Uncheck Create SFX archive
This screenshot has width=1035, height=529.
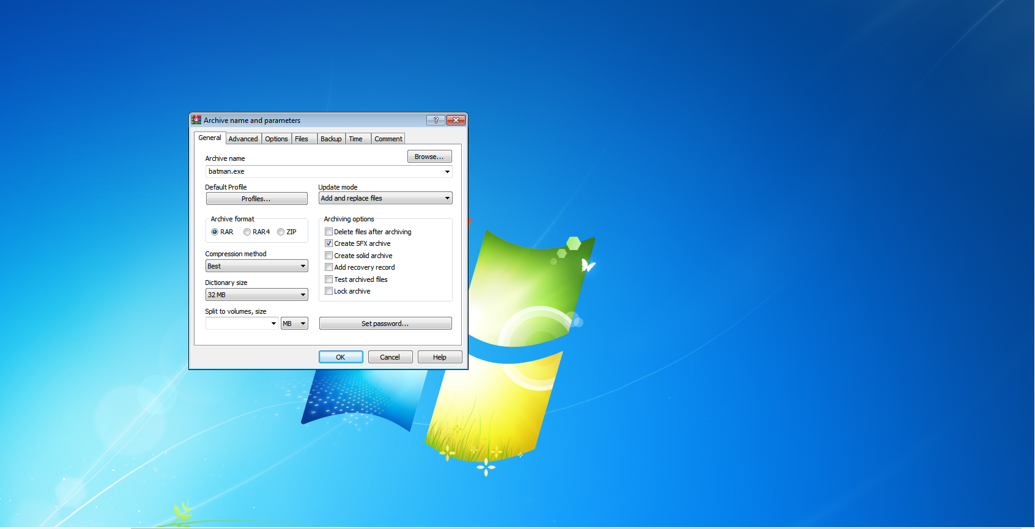(x=329, y=243)
